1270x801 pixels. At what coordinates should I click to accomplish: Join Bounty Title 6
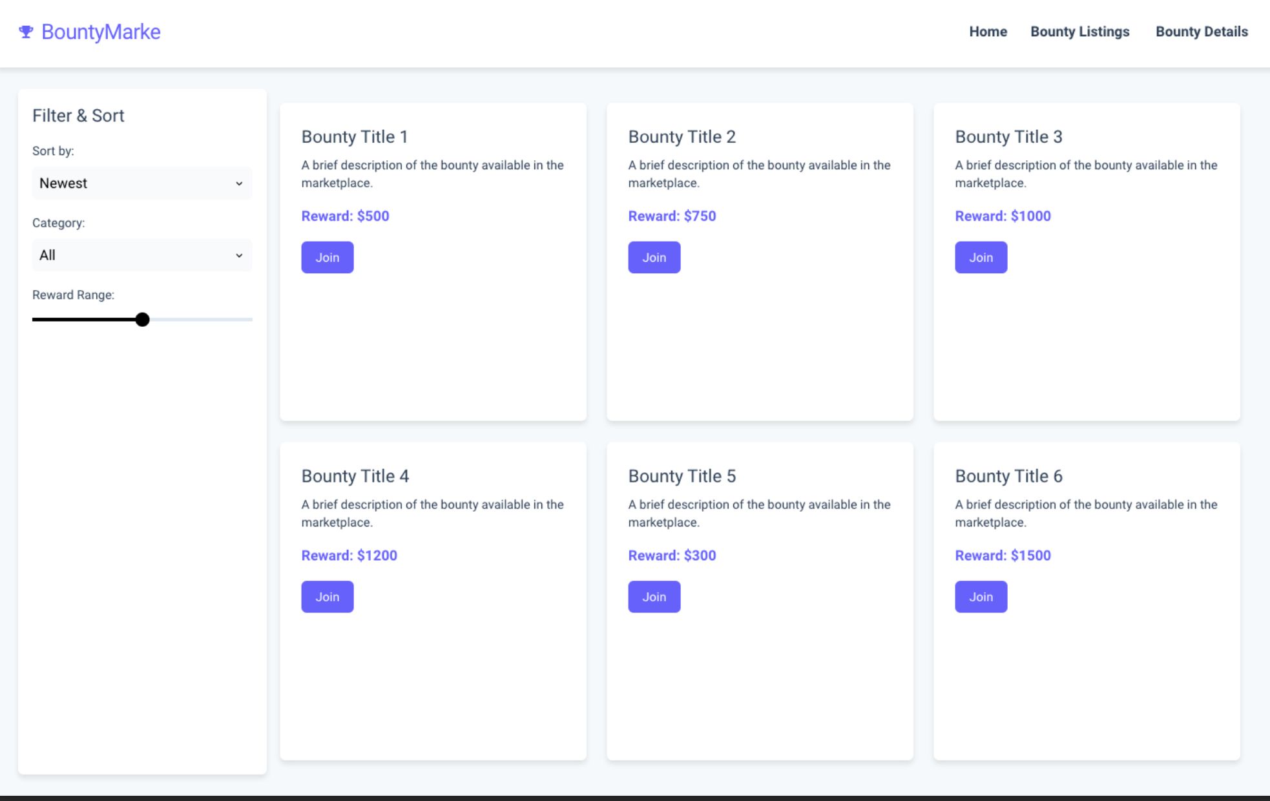click(981, 597)
